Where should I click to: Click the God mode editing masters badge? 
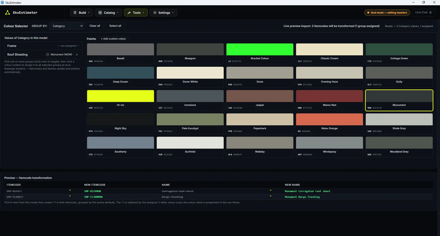(387, 13)
